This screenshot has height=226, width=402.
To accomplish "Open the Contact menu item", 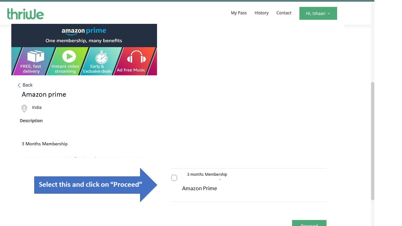I will point(284,13).
